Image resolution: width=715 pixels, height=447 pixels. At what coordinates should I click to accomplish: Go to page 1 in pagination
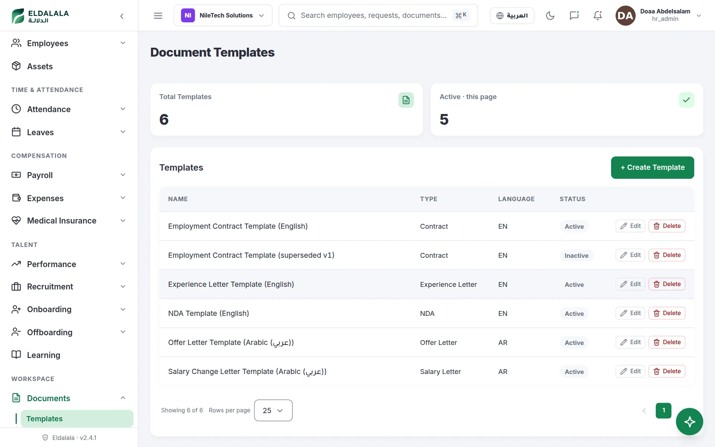(664, 410)
